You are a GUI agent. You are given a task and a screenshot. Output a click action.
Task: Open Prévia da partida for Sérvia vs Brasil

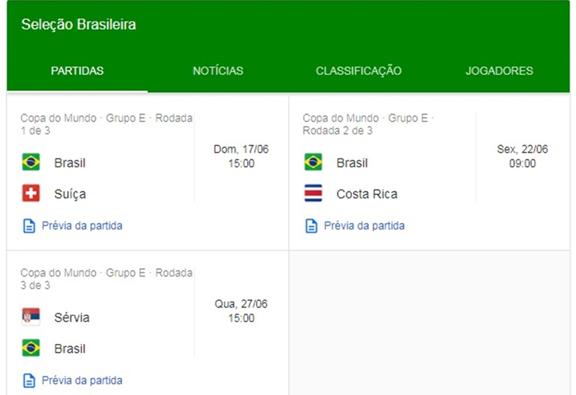(x=82, y=380)
